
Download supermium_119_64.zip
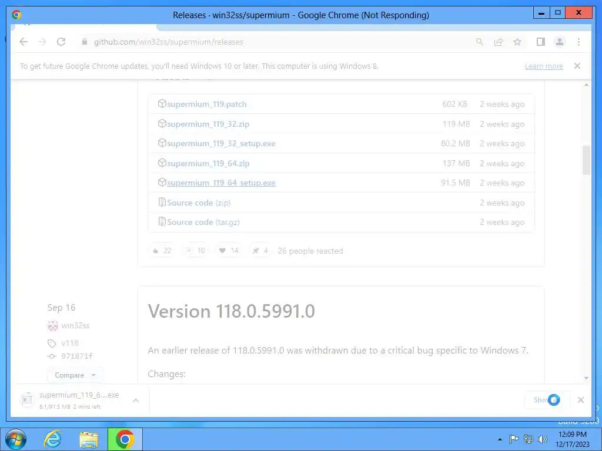click(208, 163)
